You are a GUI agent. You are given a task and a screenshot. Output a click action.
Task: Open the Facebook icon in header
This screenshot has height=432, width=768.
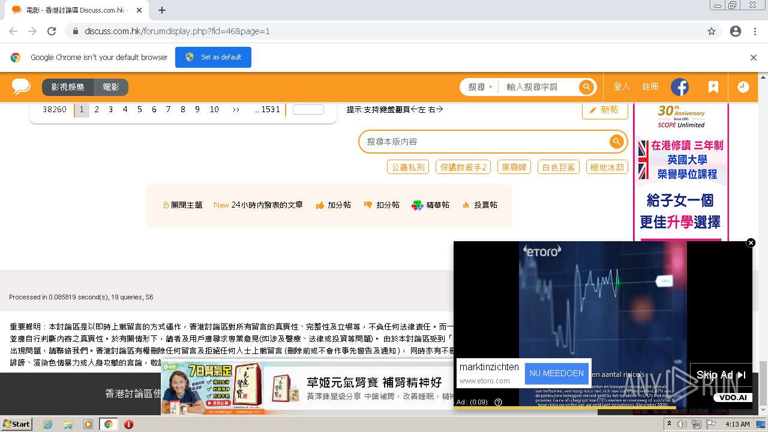(x=680, y=87)
